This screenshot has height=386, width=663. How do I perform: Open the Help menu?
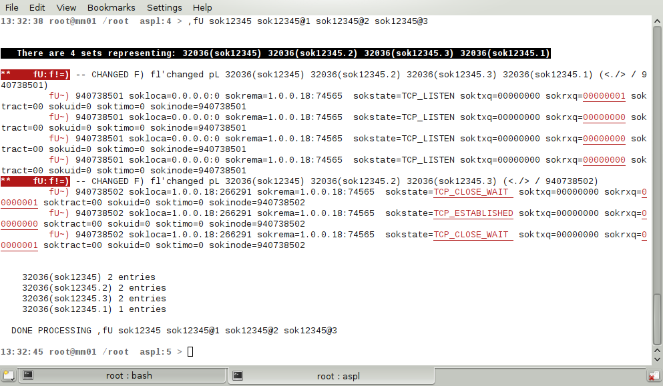(x=202, y=7)
